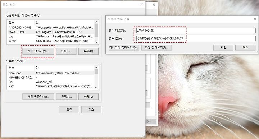Click 변수 column header in user variables
This screenshot has width=259, height=139.
pyautogui.click(x=21, y=22)
